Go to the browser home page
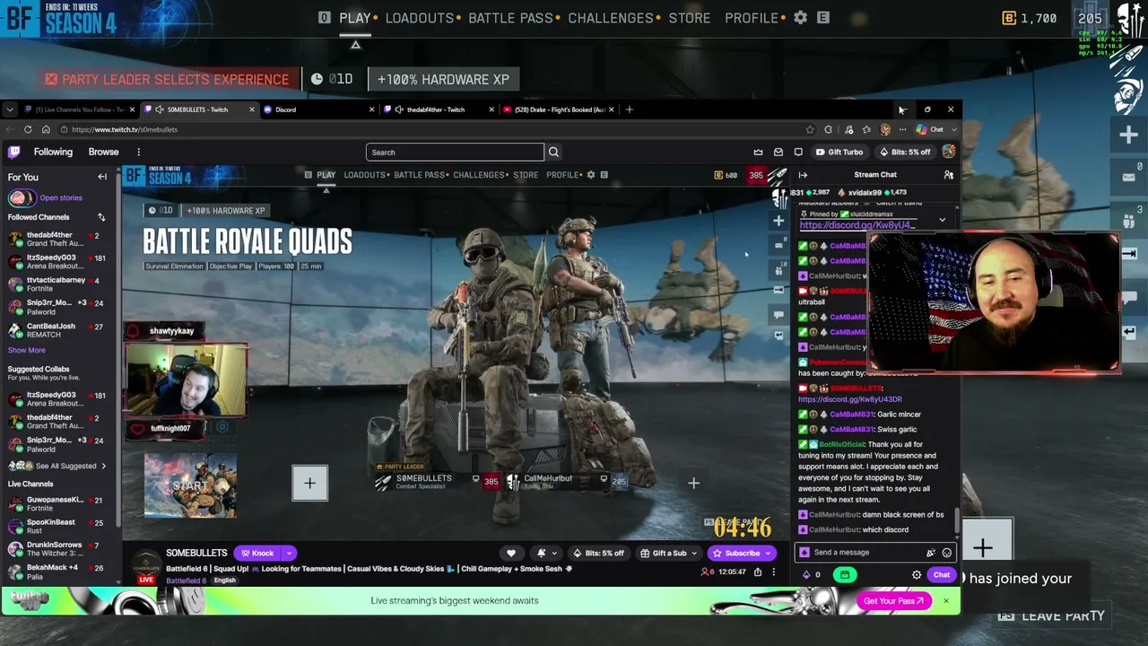Screen dimensions: 1148x646 pos(46,129)
